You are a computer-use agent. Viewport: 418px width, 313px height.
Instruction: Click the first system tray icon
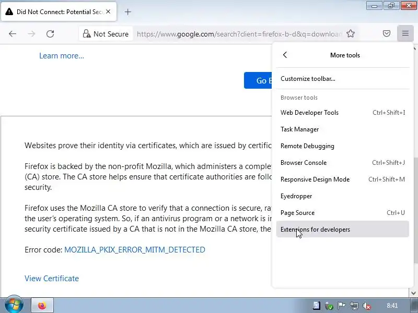(317, 306)
